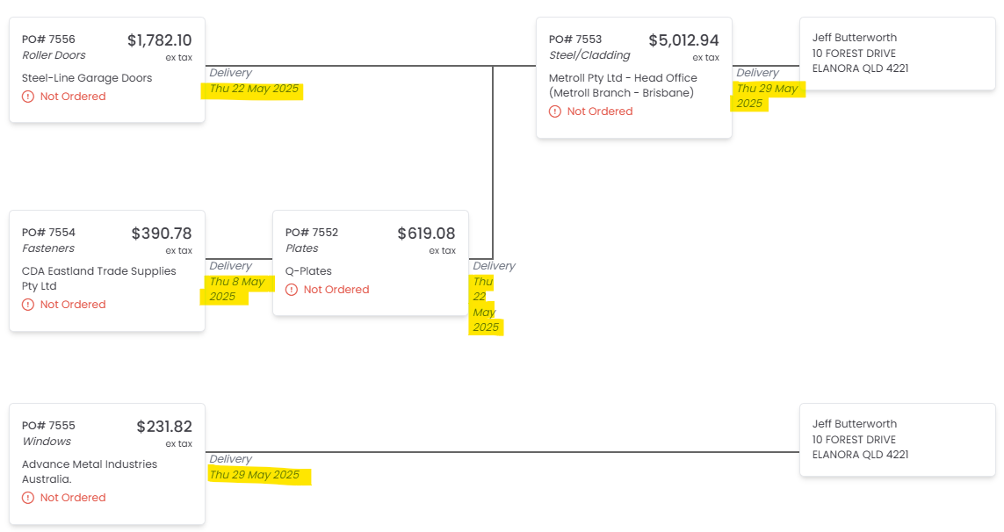Click warning icon on Q-Plates PO# 7552 card
Screen dimensions: 1004x532
[x=292, y=290]
